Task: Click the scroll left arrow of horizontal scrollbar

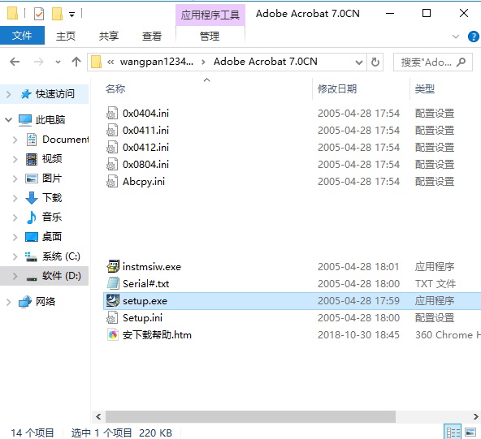Action: click(x=98, y=416)
